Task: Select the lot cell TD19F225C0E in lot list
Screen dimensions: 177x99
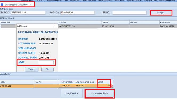Action: click(x=115, y=26)
